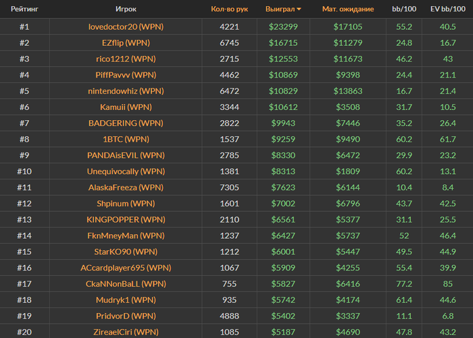This screenshot has width=473, height=338.
Task: Sort by the Выиграл descending arrow
Action: coord(299,9)
